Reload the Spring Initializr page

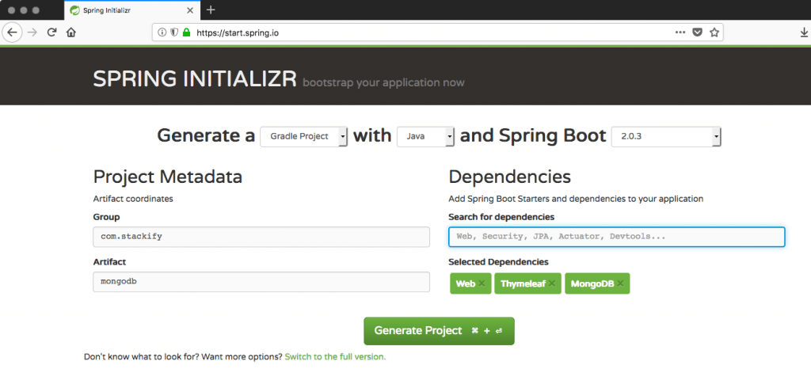click(51, 32)
